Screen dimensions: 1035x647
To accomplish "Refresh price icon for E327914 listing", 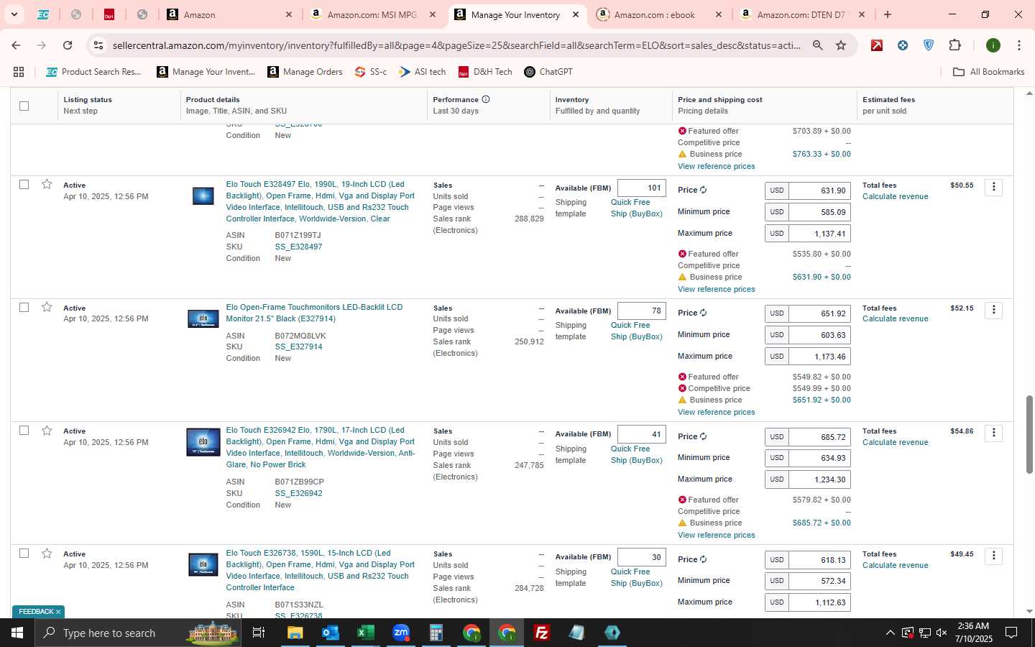I will point(704,313).
